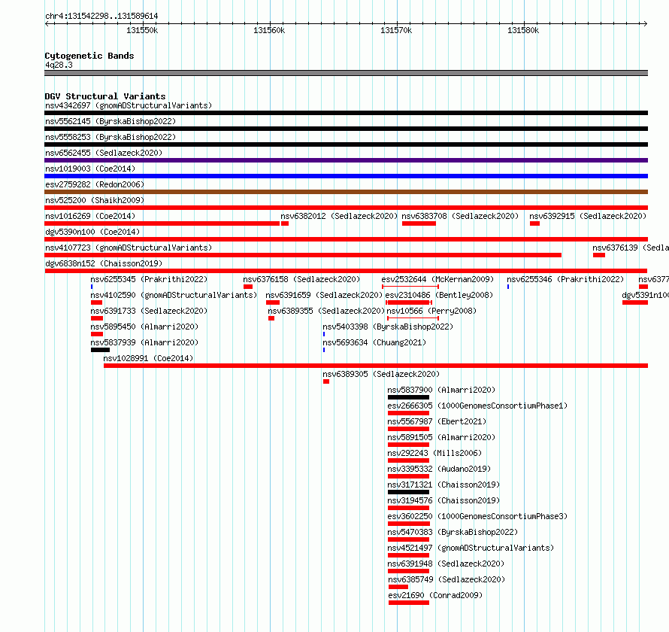Screen dimensions: 669x632
Task: Select the nsv6391659 (Sedlazeck2020) label
Action: 324,295
